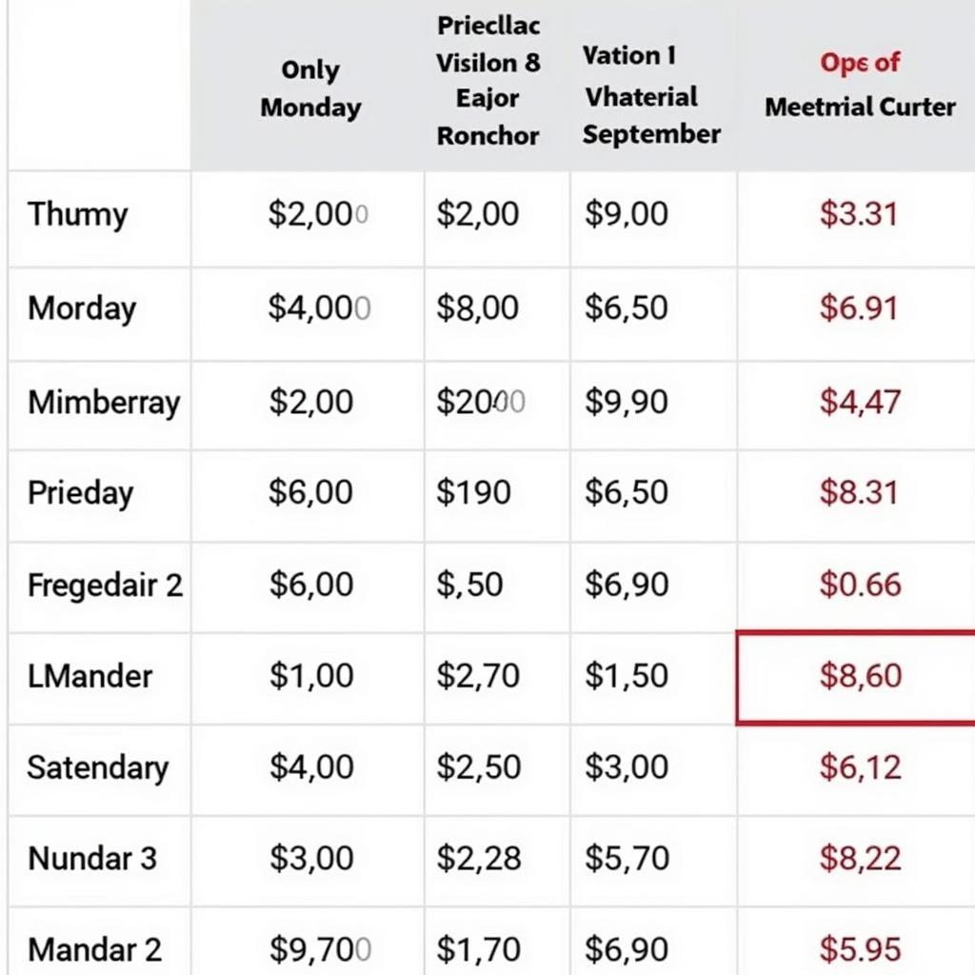Click the red $6.91 value in Morday row
This screenshot has width=975, height=975.
pyautogui.click(x=858, y=308)
